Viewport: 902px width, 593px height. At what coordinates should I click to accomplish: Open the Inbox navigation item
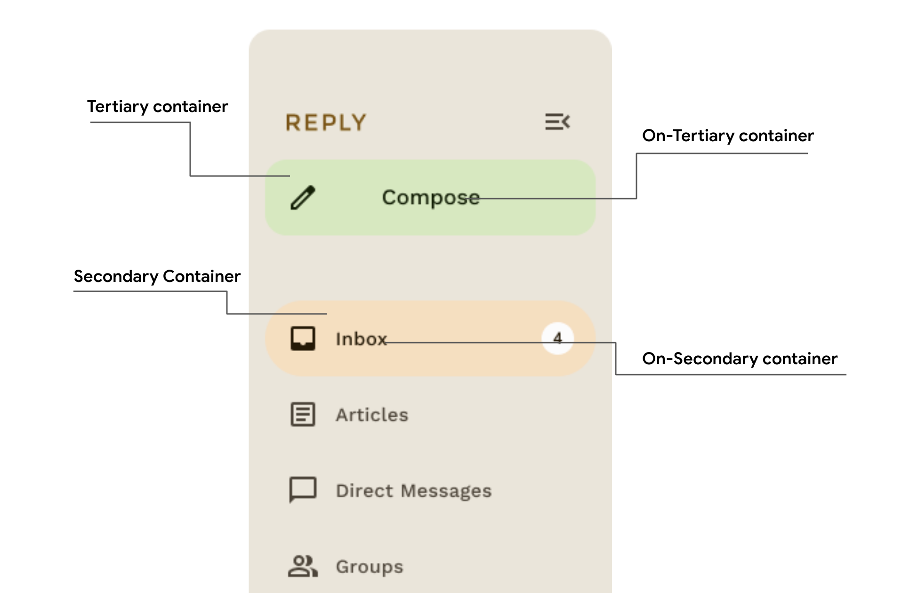[x=361, y=338]
